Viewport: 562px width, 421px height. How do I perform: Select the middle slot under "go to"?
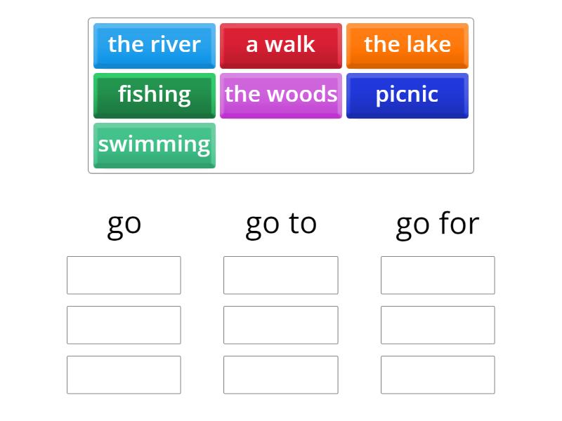click(x=281, y=325)
